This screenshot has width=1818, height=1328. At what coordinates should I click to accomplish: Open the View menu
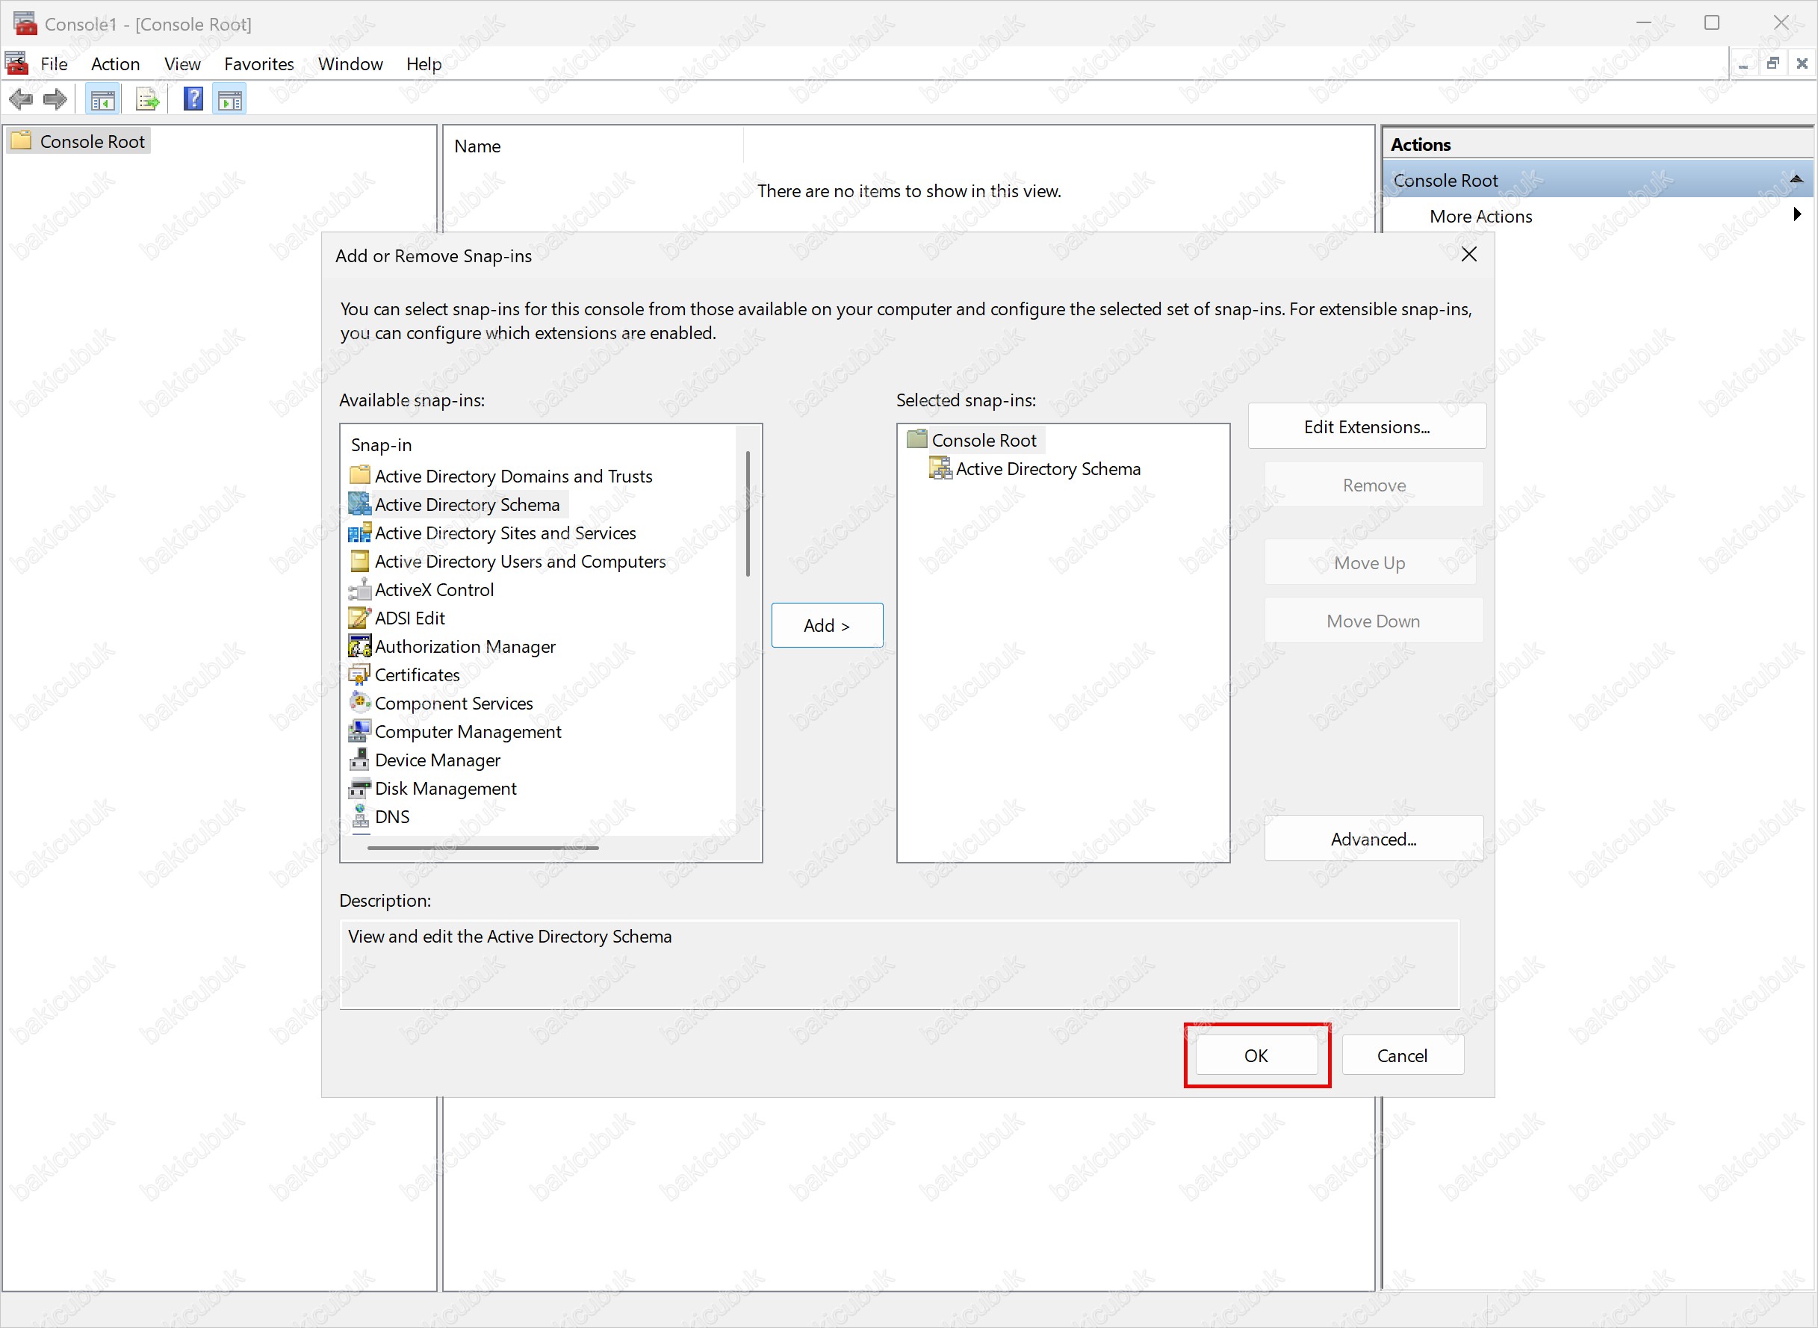(x=182, y=63)
